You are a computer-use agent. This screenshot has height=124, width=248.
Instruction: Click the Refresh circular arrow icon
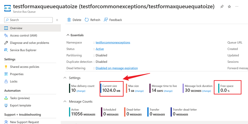tap(87, 20)
